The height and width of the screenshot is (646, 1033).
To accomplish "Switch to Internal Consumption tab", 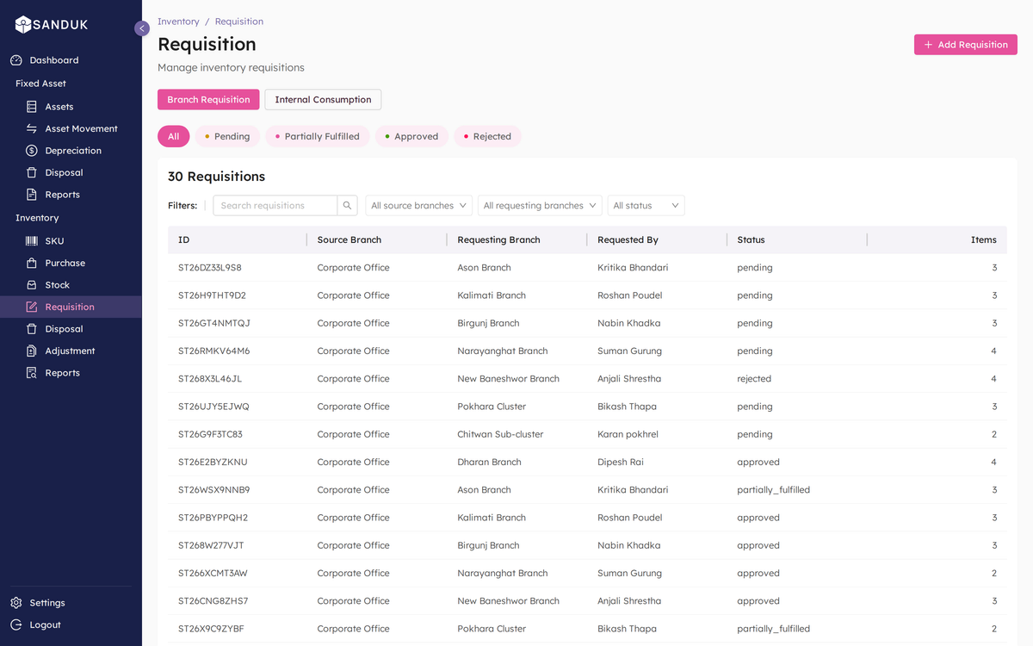I will (323, 100).
